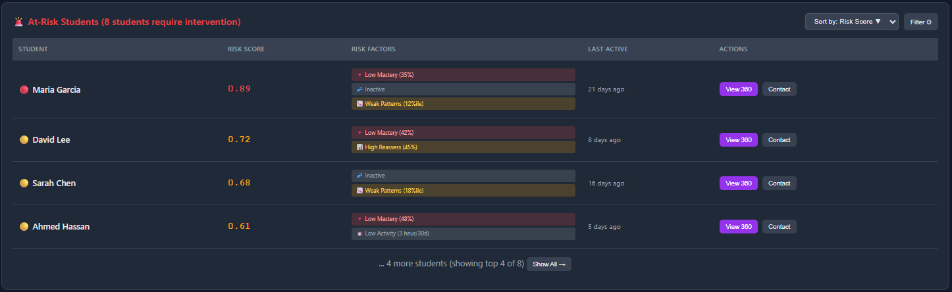Click Ahmed Hassan's yellow risk status dot
The width and height of the screenshot is (952, 292).
pos(24,227)
